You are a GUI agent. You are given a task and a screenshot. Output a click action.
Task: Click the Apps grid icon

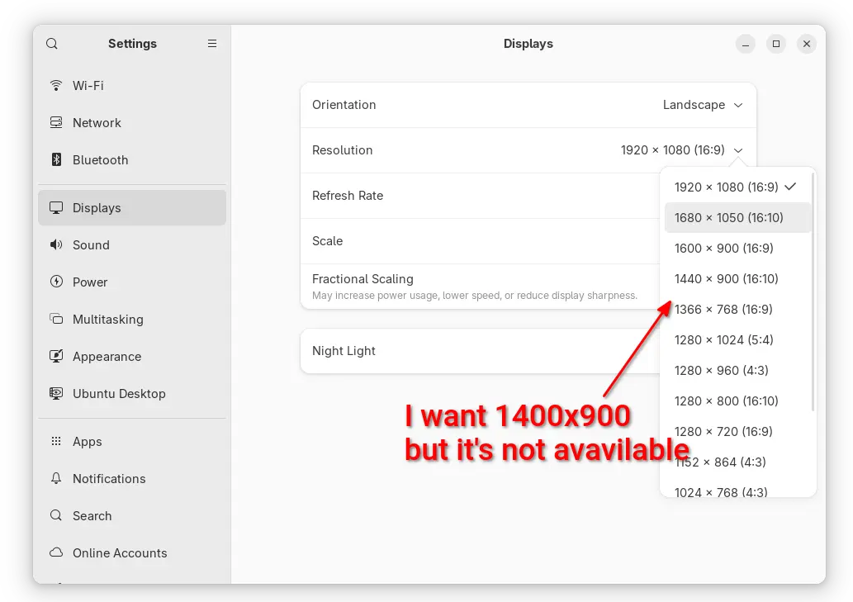(56, 441)
